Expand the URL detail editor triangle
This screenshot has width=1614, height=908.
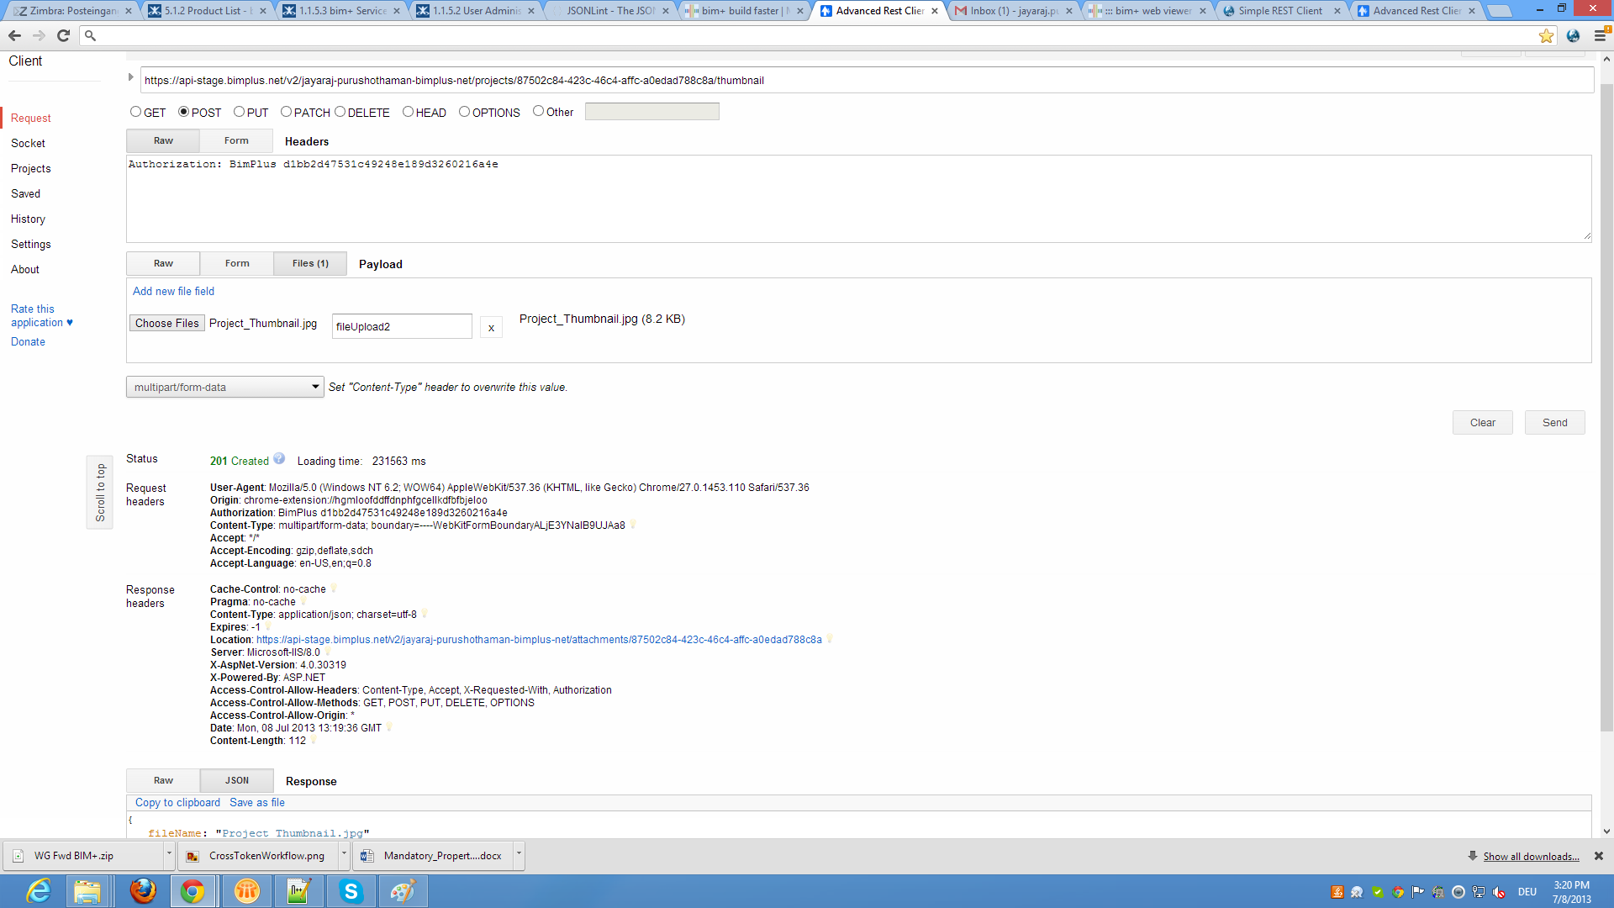131,77
